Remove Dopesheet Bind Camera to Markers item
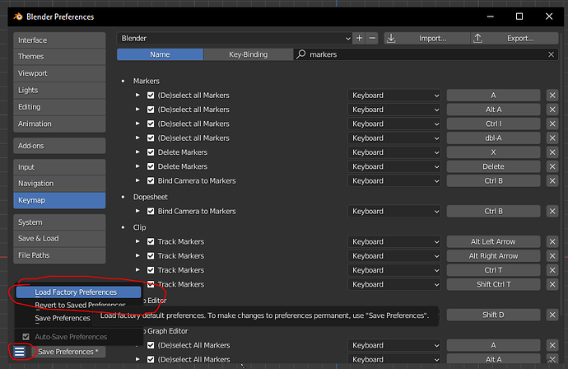Screen dimensions: 568x369 tap(552, 212)
